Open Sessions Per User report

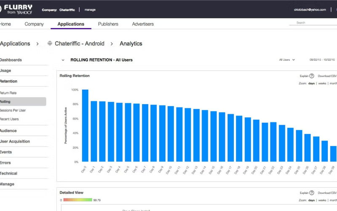pyautogui.click(x=13, y=110)
